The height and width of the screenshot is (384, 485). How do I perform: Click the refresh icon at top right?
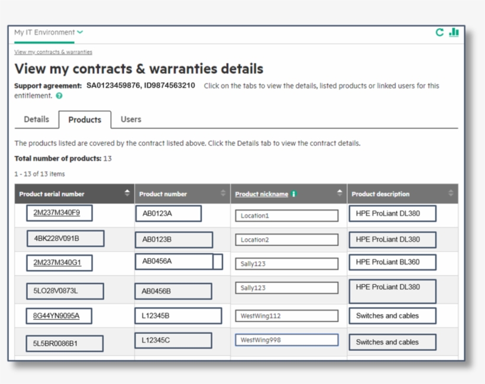point(439,32)
